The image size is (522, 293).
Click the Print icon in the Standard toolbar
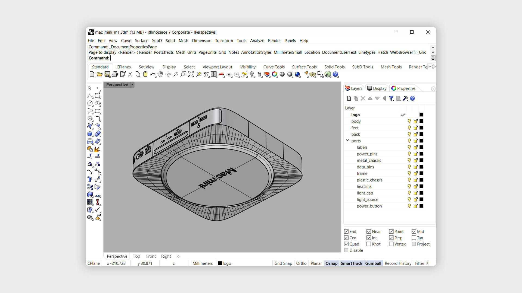(115, 74)
